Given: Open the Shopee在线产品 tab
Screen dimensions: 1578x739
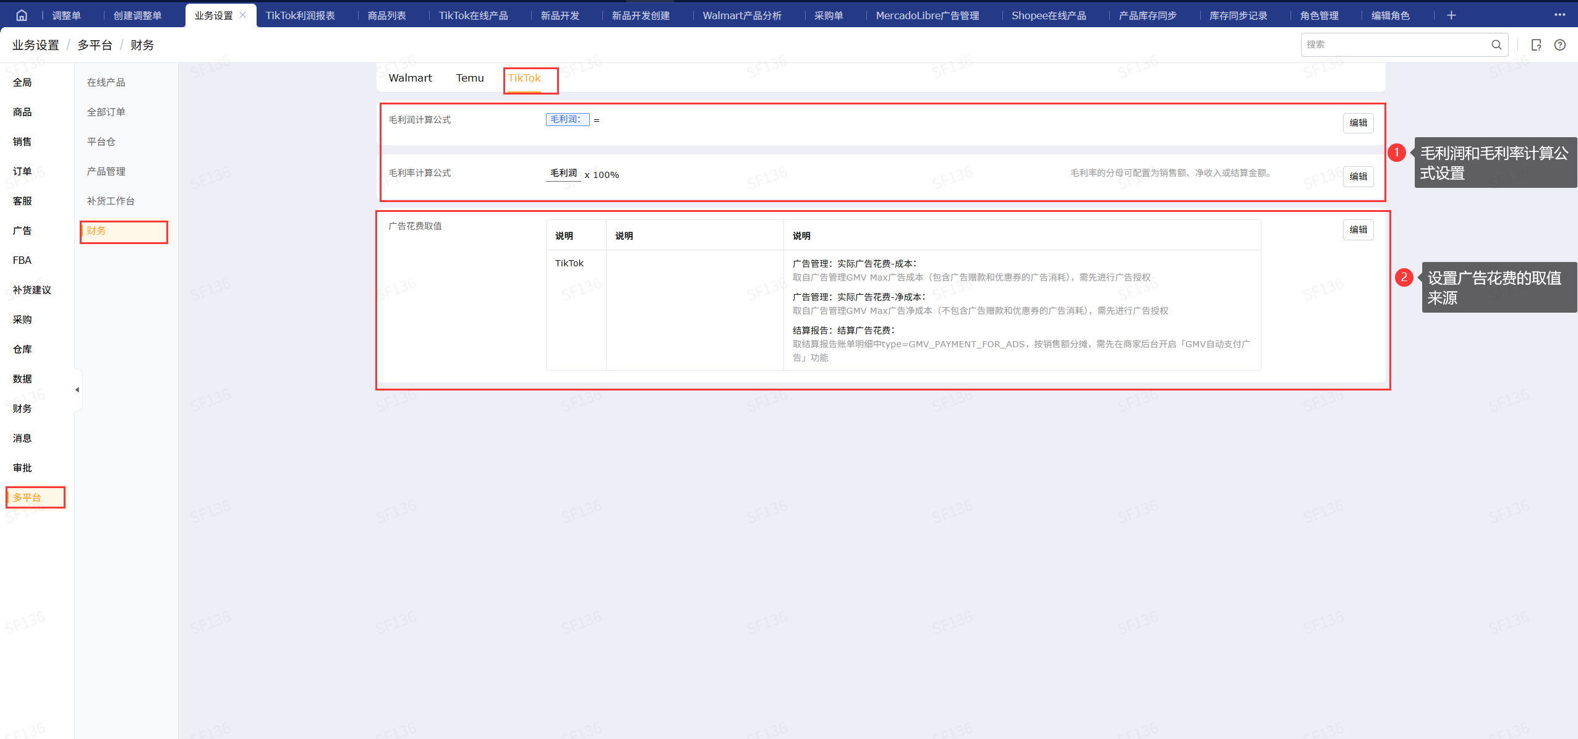Looking at the screenshot, I should [1049, 15].
